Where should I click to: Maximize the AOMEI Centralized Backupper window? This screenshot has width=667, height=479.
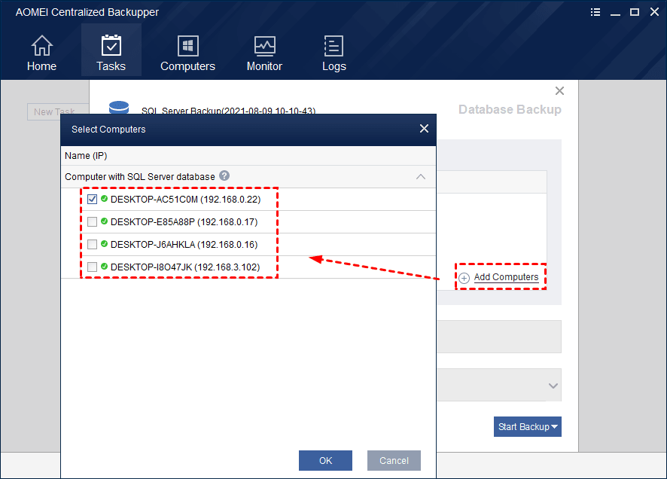635,12
